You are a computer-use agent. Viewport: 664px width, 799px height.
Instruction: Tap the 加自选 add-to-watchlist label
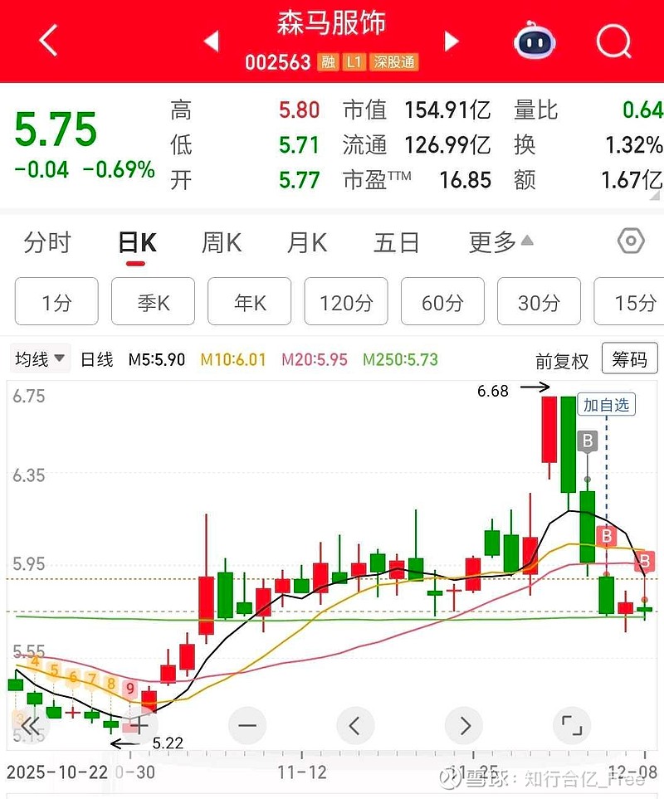[x=607, y=405]
